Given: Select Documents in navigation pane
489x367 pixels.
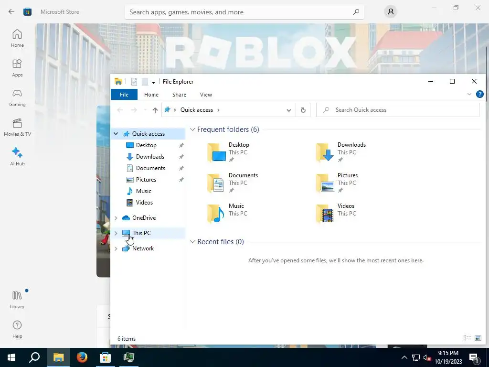Looking at the screenshot, I should 150,168.
